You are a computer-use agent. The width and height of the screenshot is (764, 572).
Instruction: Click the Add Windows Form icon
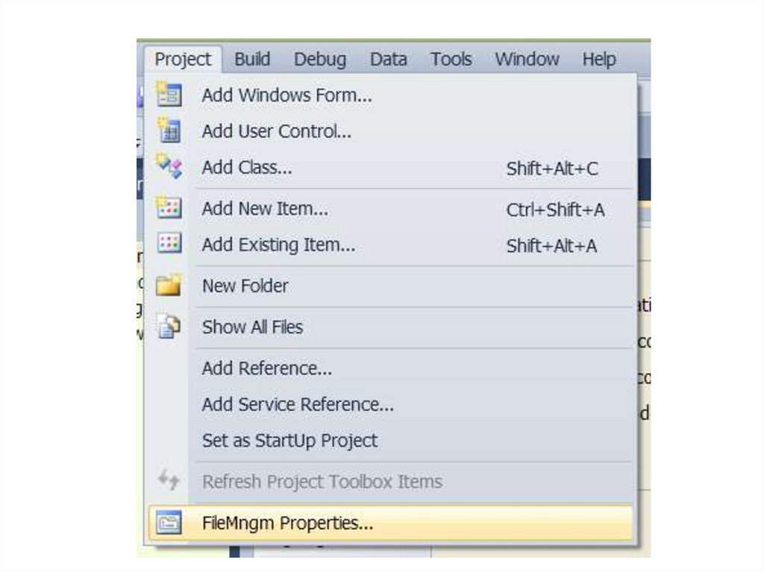click(x=169, y=95)
